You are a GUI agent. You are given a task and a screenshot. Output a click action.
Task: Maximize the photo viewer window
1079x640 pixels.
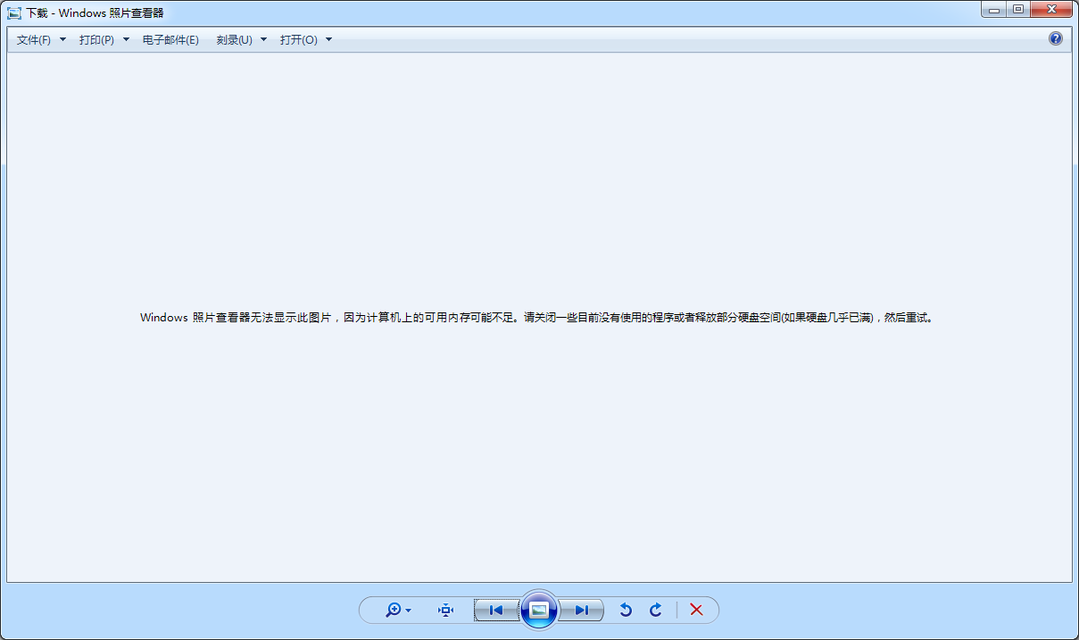tap(1017, 9)
